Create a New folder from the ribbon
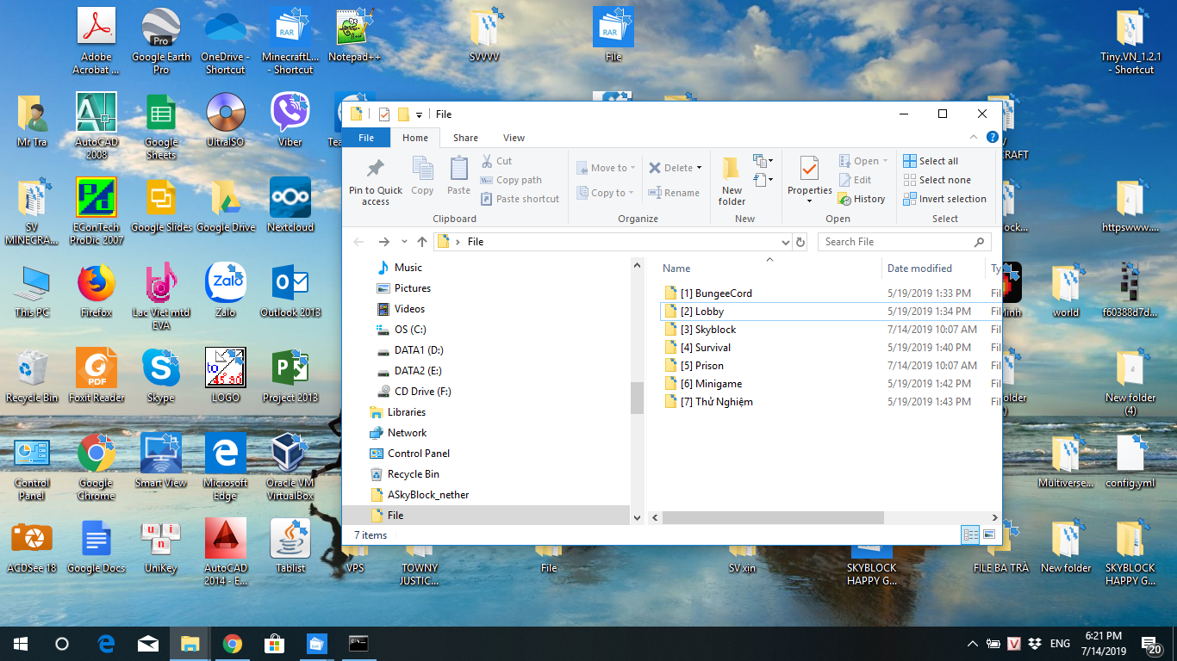Viewport: 1177px width, 661px height. [x=732, y=180]
